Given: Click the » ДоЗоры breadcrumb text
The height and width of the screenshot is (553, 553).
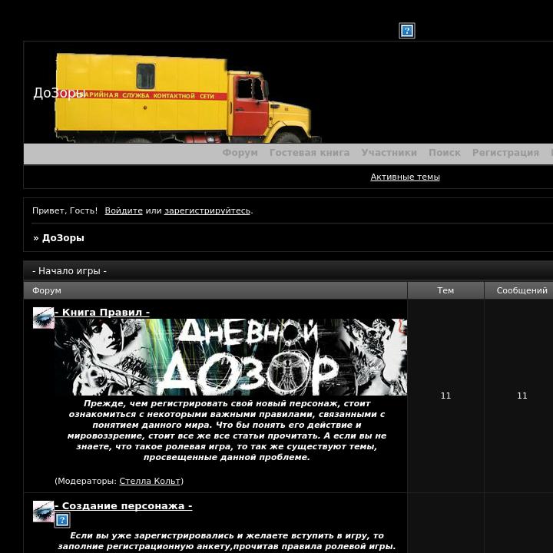Looking at the screenshot, I should point(58,238).
